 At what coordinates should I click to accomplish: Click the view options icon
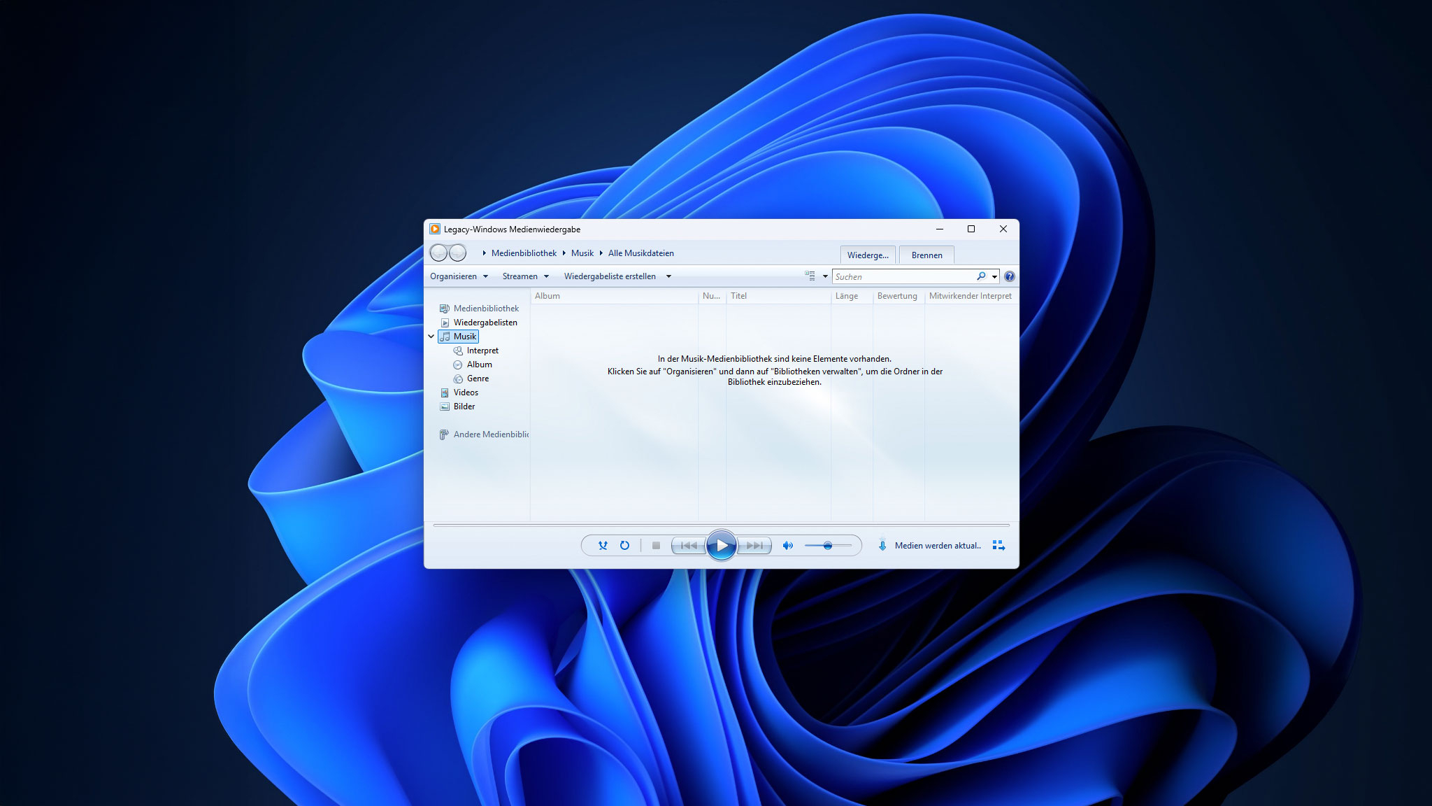click(x=810, y=276)
